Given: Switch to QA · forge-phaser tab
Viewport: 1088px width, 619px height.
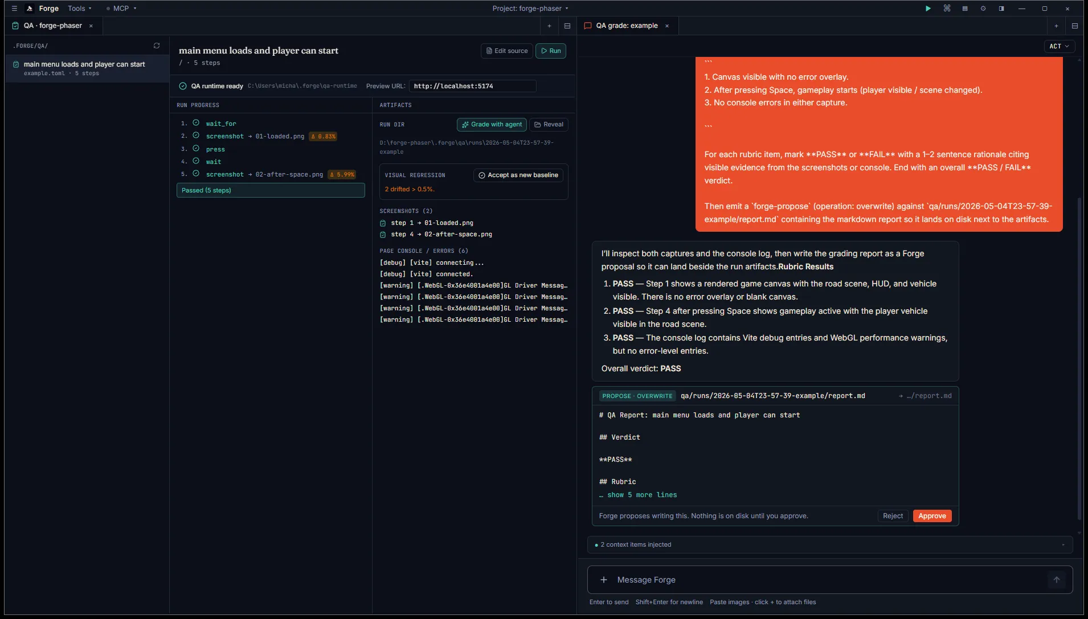Looking at the screenshot, I should pyautogui.click(x=54, y=26).
